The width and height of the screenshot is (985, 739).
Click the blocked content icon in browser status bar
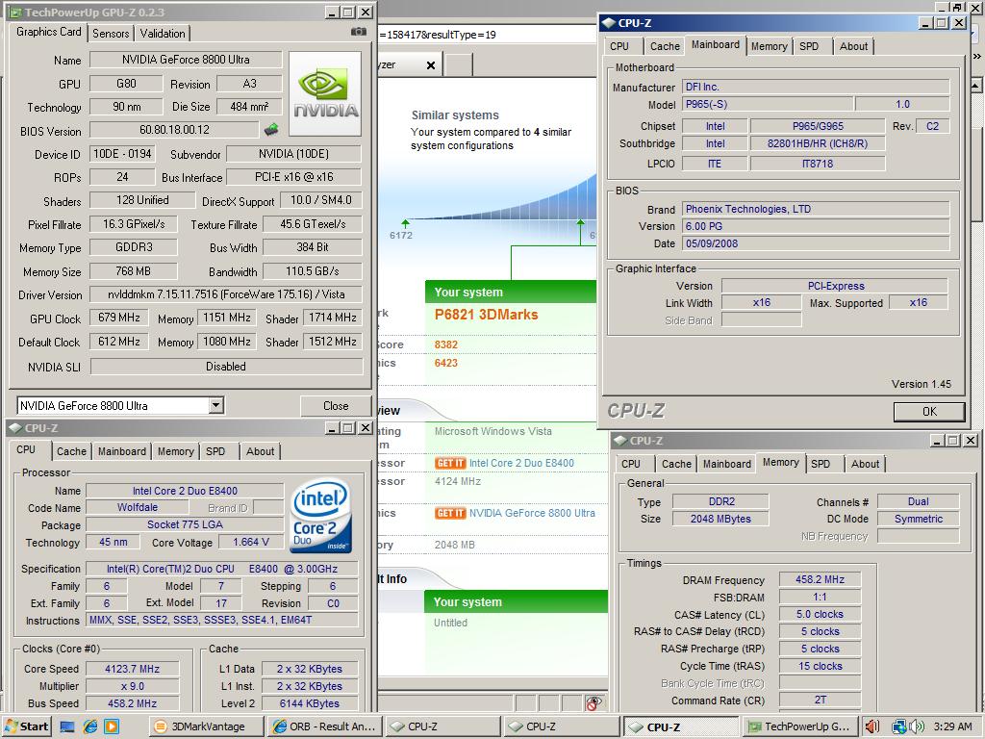pos(593,702)
